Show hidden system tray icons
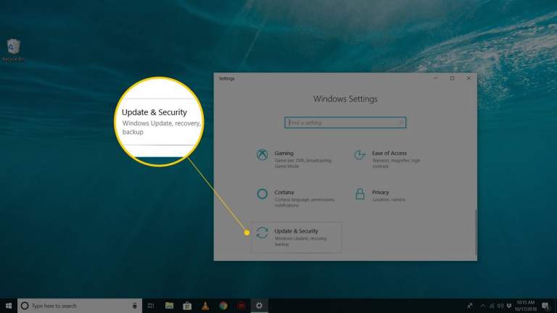 [x=483, y=306]
